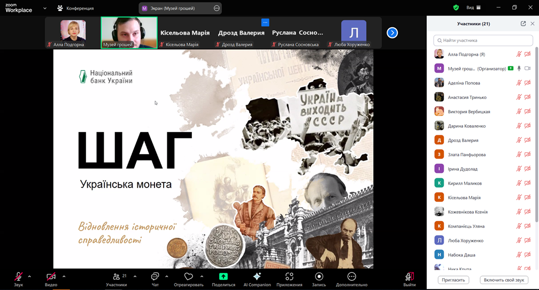
Task: Open the Вид view menu
Action: [x=473, y=7]
